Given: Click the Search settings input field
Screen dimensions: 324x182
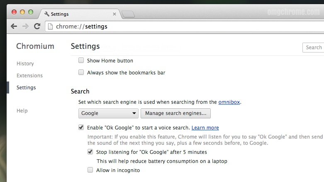Looking at the screenshot, I should 314,48.
